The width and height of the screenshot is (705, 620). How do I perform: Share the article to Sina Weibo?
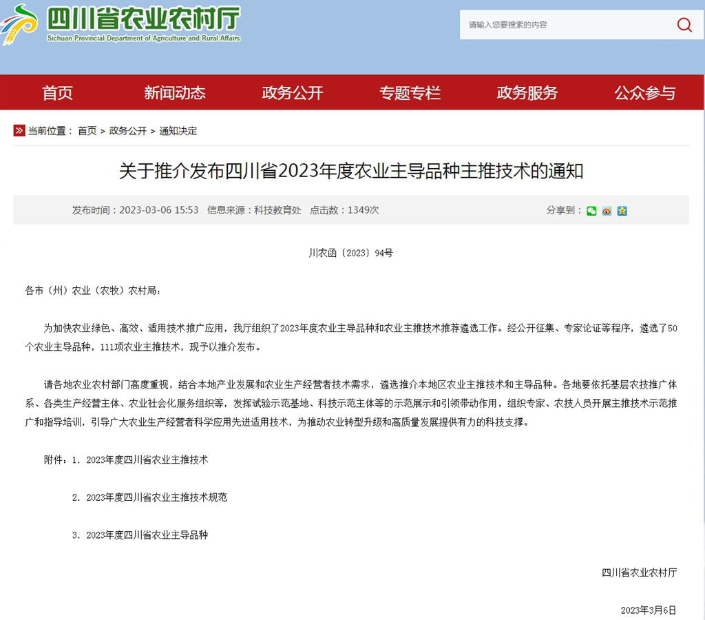(x=607, y=211)
